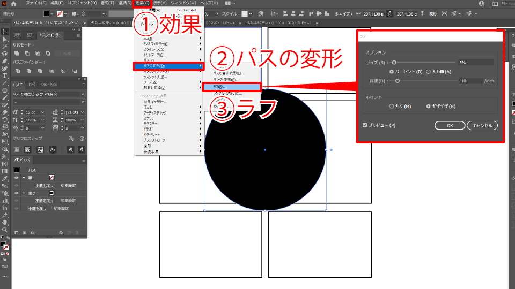Click the add new effect fx icon
This screenshot has width=515, height=289.
click(33, 233)
